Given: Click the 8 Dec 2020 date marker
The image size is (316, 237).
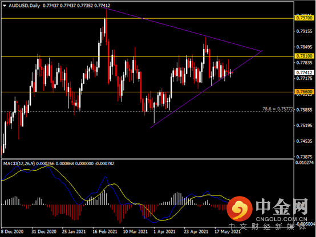Looking at the screenshot, I should point(12,231).
